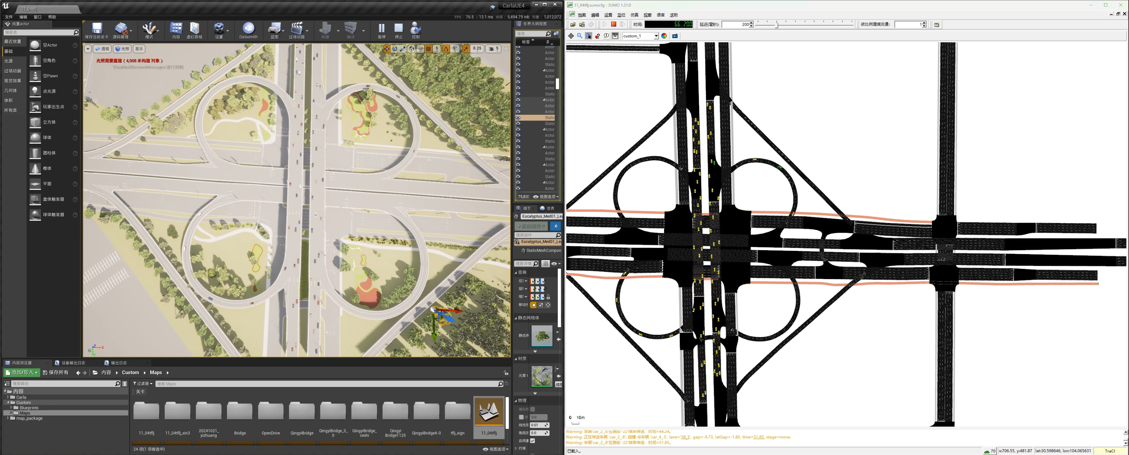Click Add/Import button in Content Browser
This screenshot has height=455, width=1129.
tap(22, 372)
